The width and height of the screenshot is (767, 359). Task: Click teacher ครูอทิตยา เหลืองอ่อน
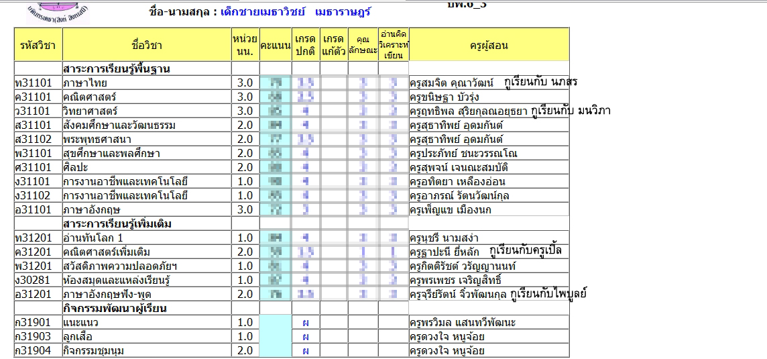click(x=457, y=183)
